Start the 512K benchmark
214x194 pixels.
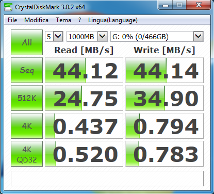(27, 98)
